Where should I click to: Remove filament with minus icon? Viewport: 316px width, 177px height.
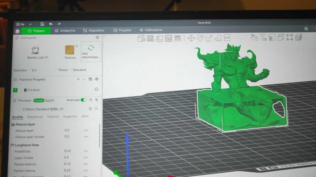tap(84, 79)
